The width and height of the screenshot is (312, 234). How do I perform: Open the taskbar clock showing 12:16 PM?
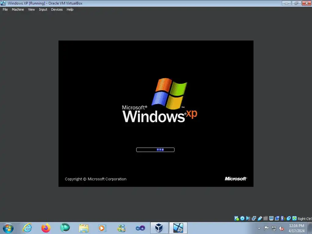296,228
